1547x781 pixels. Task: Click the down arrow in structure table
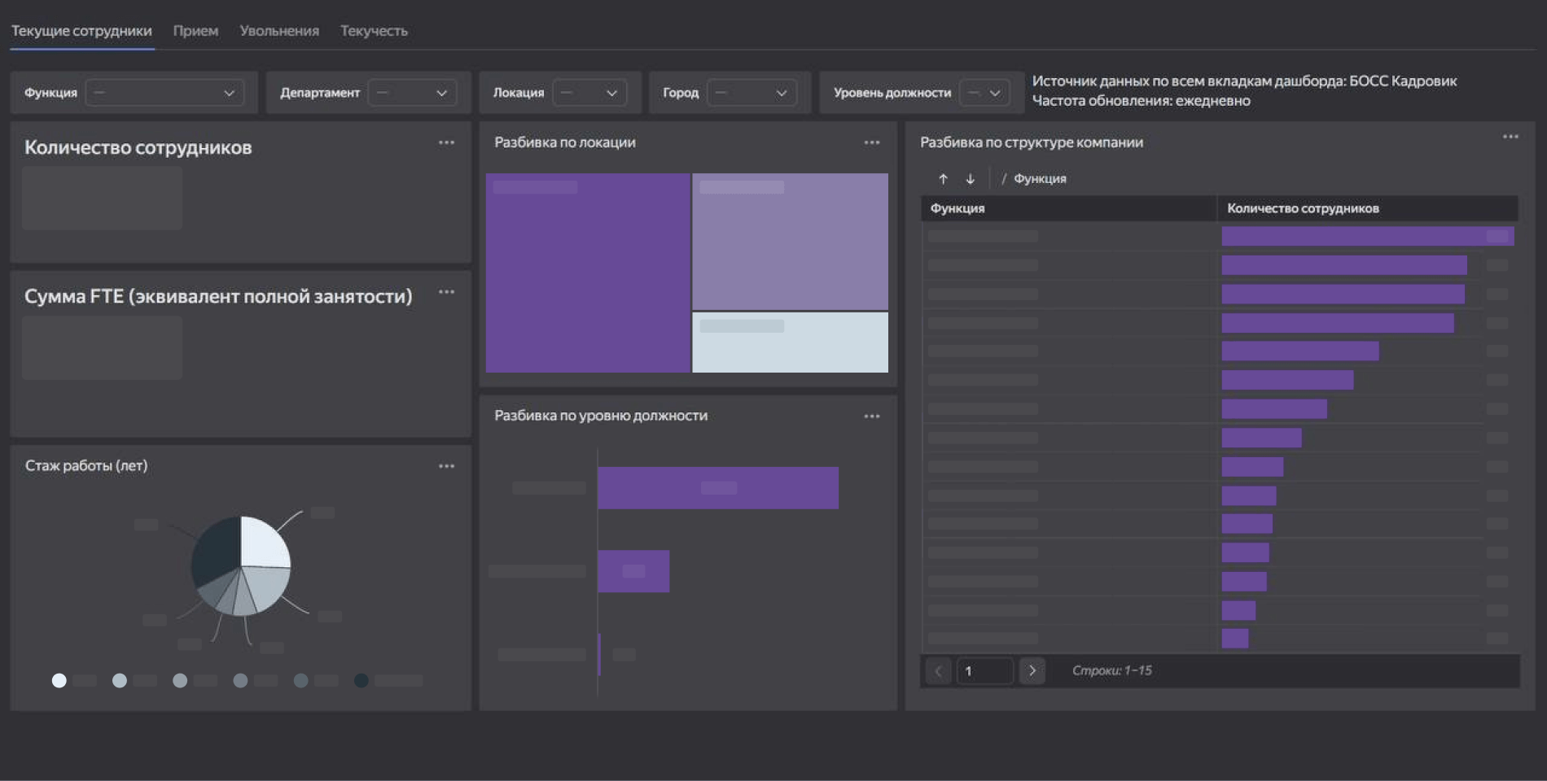pos(970,179)
